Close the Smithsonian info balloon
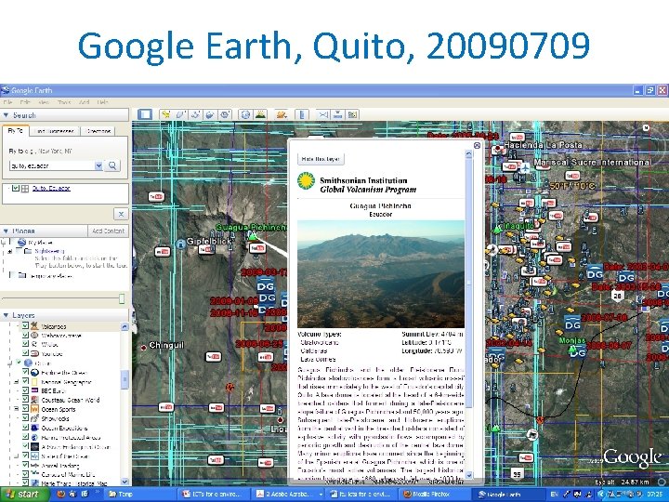 pyautogui.click(x=477, y=145)
